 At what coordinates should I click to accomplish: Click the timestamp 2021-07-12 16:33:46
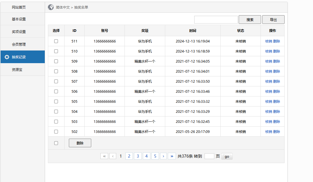pyautogui.click(x=193, y=92)
